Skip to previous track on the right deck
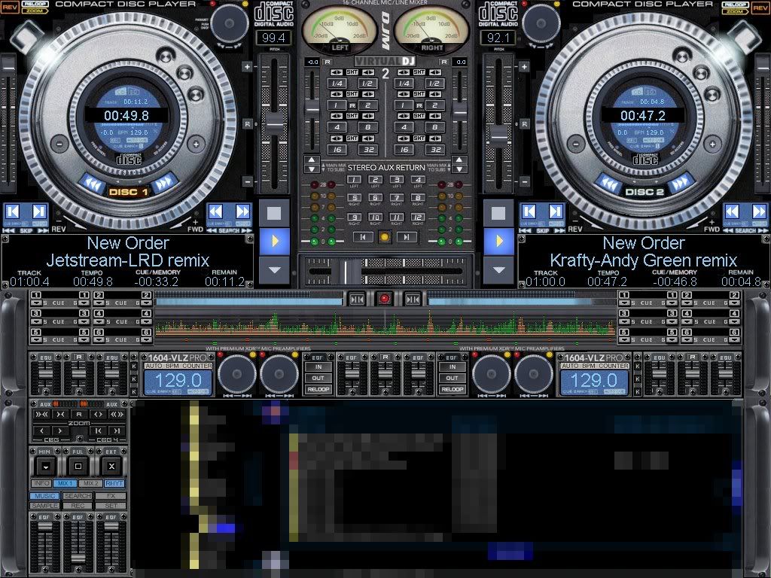The height and width of the screenshot is (578, 771). click(x=529, y=211)
